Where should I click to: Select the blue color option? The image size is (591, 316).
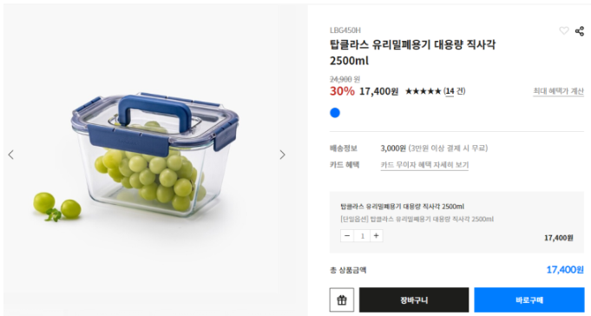(335, 113)
